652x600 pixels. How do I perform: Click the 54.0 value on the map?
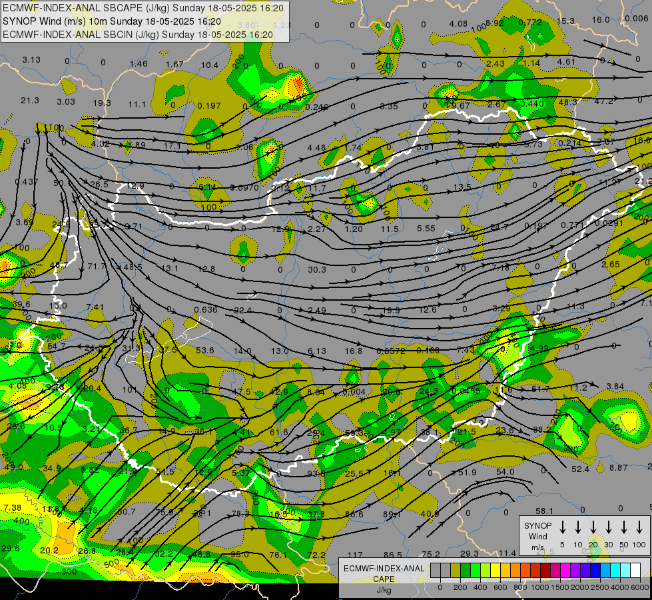[505, 472]
